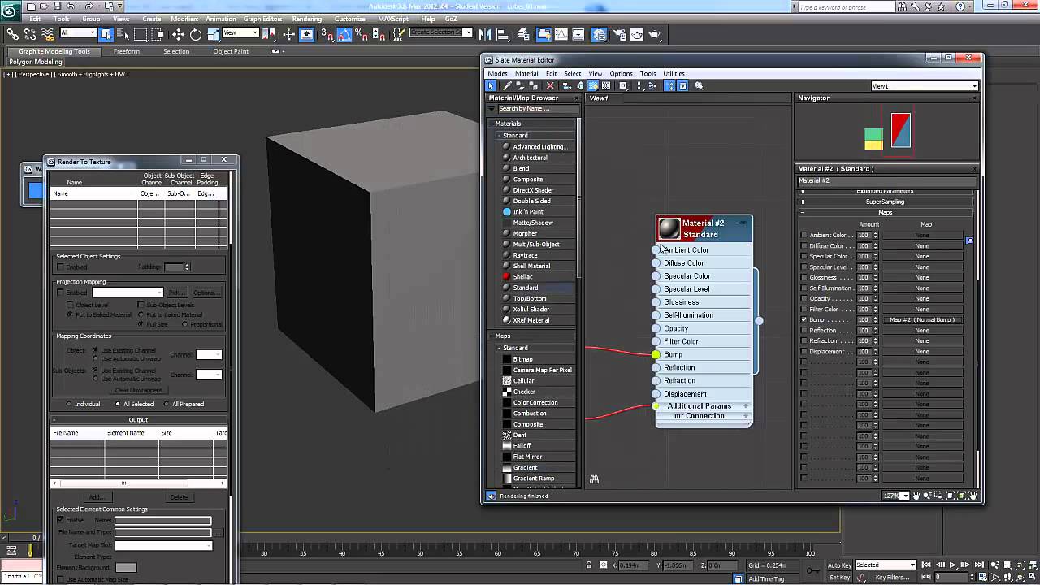Click the Go to Start frame button
Image resolution: width=1040 pixels, height=585 pixels.
(926, 565)
